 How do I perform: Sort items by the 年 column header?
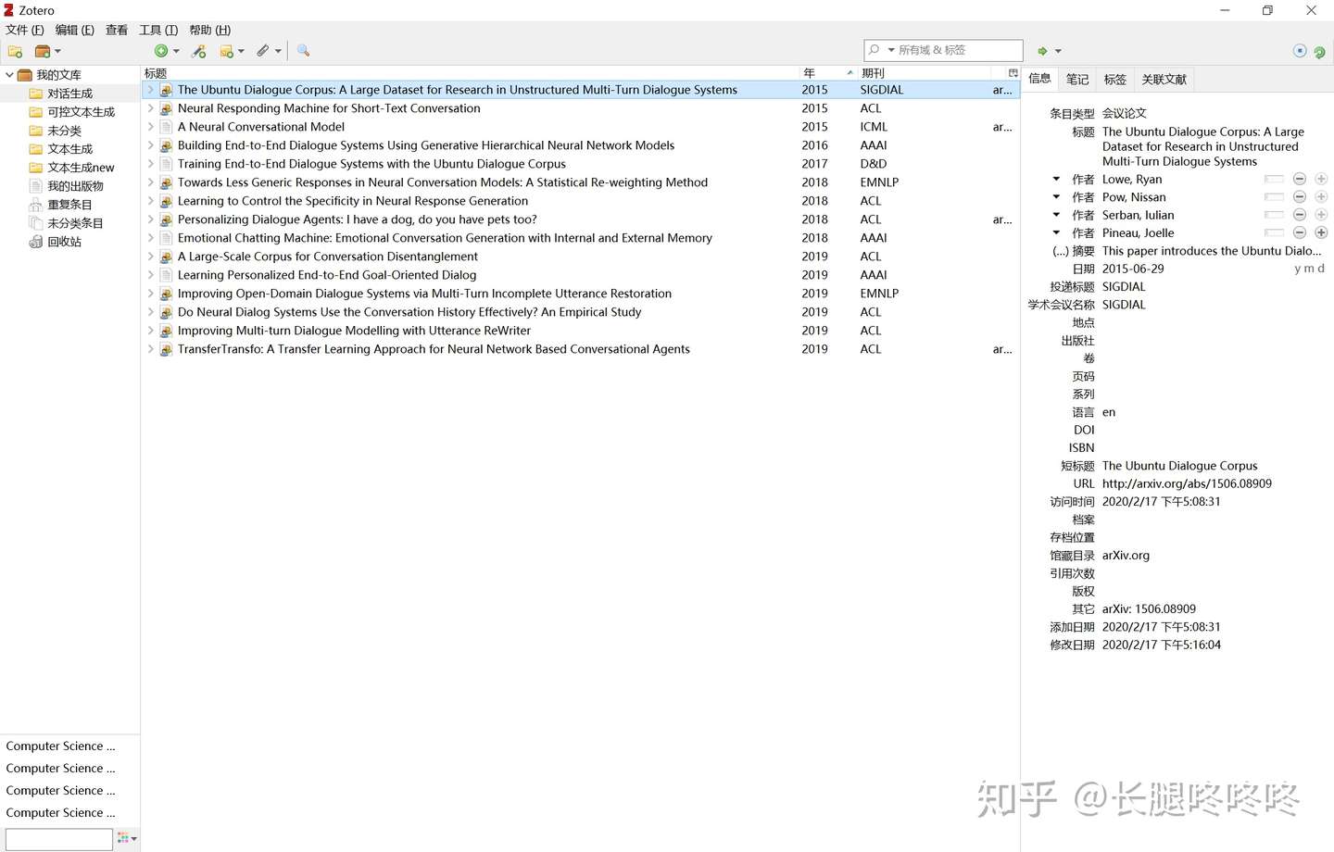(828, 73)
